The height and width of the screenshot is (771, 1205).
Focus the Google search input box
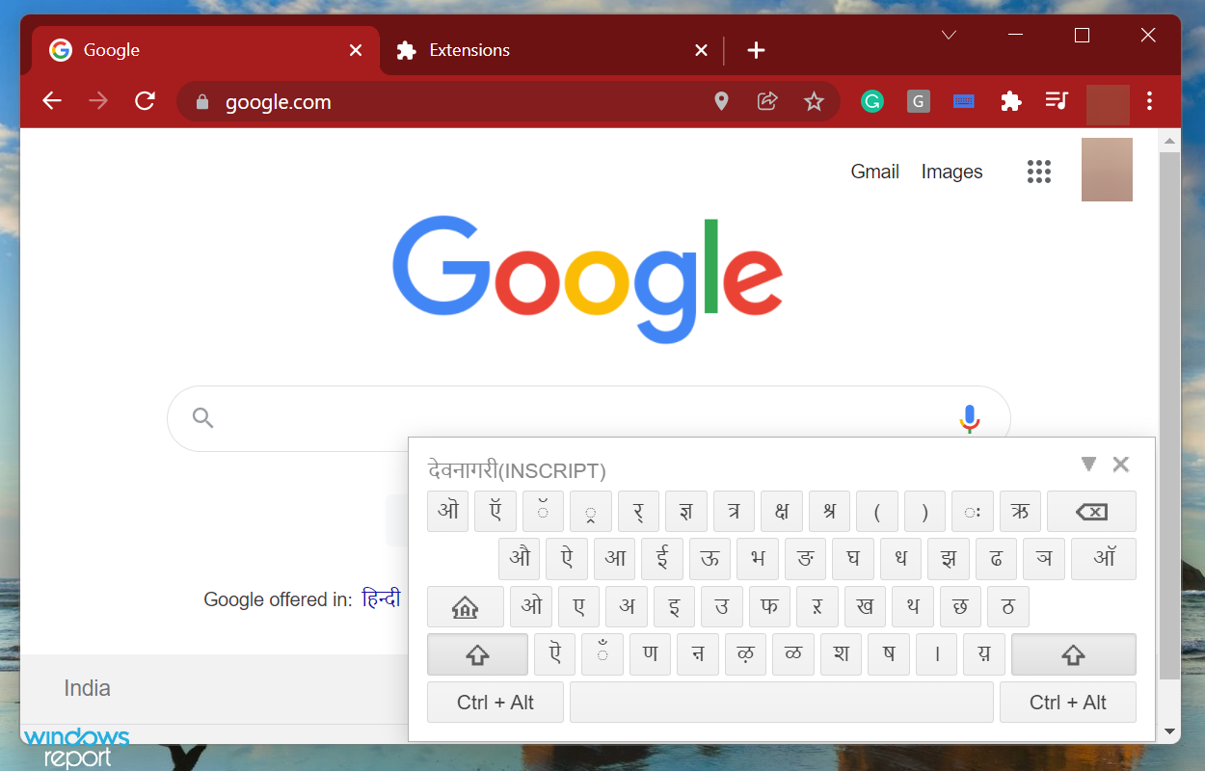(x=588, y=418)
